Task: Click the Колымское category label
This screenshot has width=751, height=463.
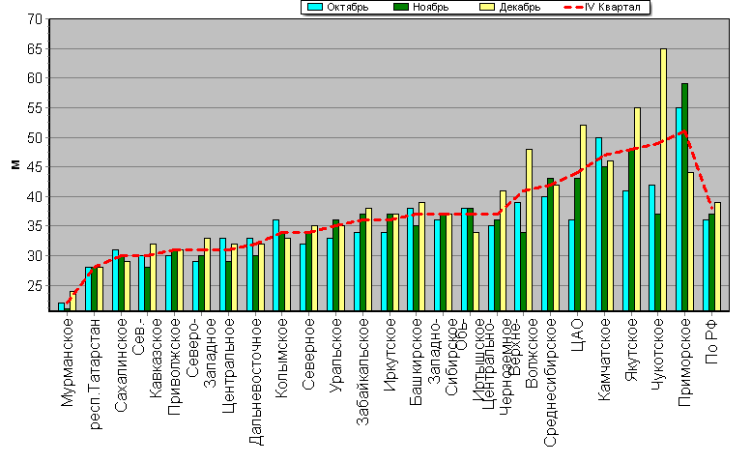Action: [282, 358]
